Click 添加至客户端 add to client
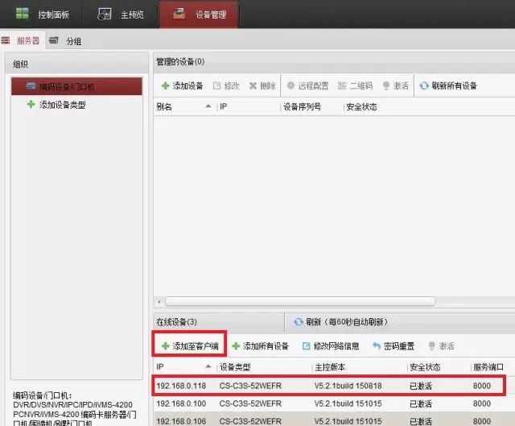The height and width of the screenshot is (426, 515). [x=190, y=345]
